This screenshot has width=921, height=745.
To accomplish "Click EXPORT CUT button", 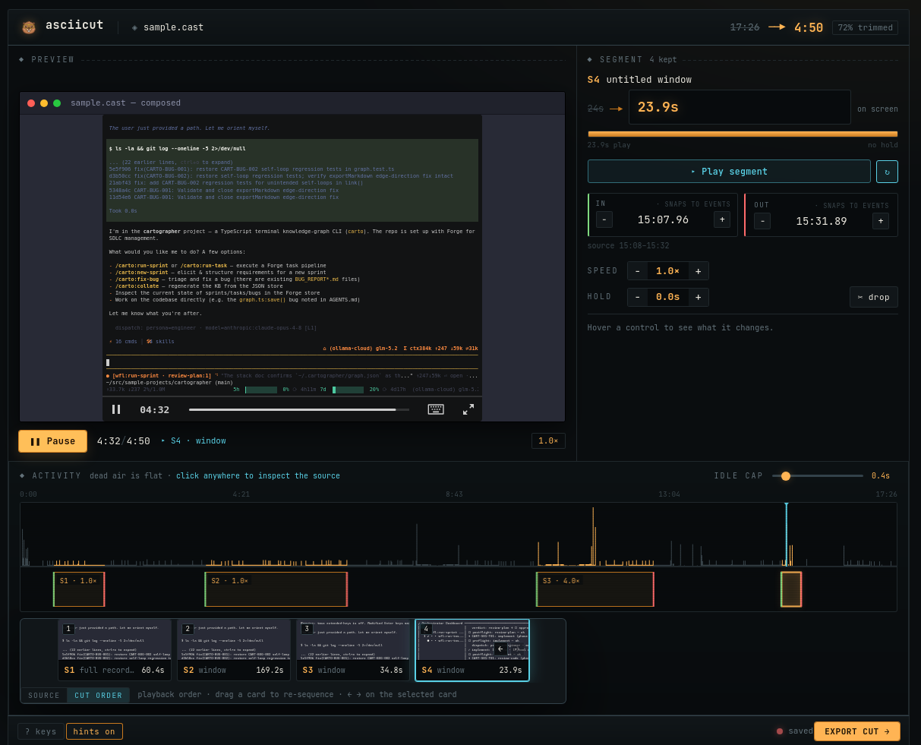I will coord(857,731).
